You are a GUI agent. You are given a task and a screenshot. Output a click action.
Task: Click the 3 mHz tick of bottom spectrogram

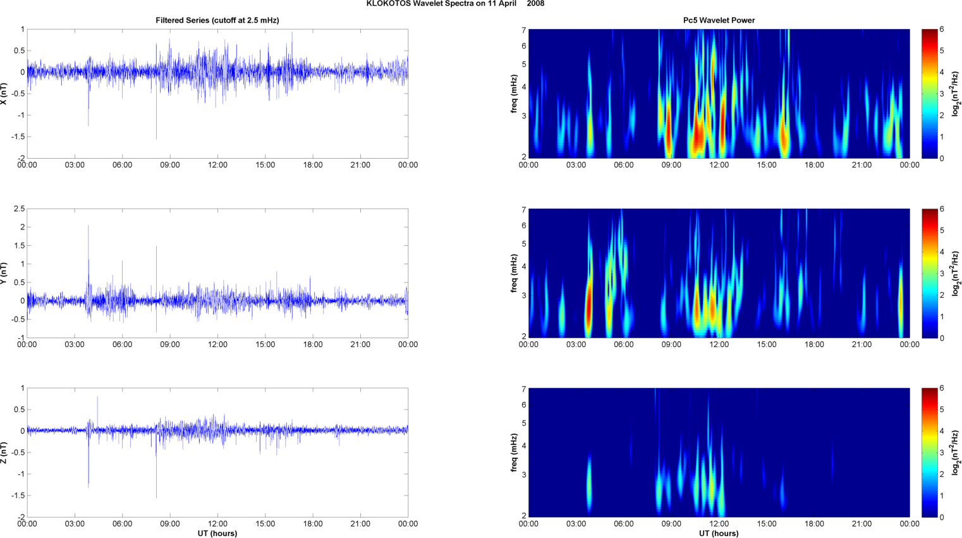(524, 475)
